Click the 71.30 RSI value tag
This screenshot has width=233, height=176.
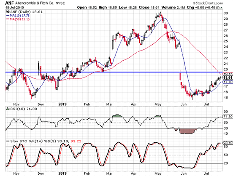[228, 117]
